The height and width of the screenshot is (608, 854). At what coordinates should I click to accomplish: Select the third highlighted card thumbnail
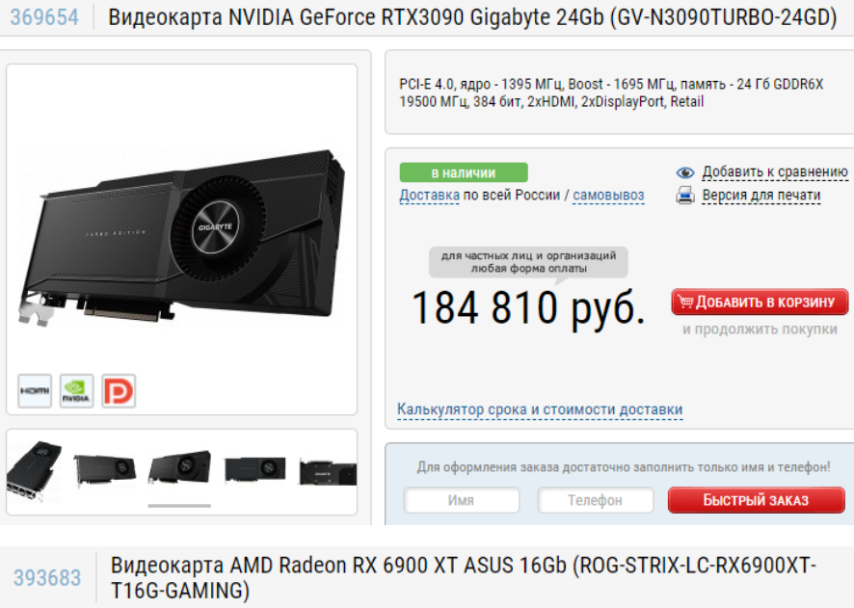pyautogui.click(x=179, y=467)
